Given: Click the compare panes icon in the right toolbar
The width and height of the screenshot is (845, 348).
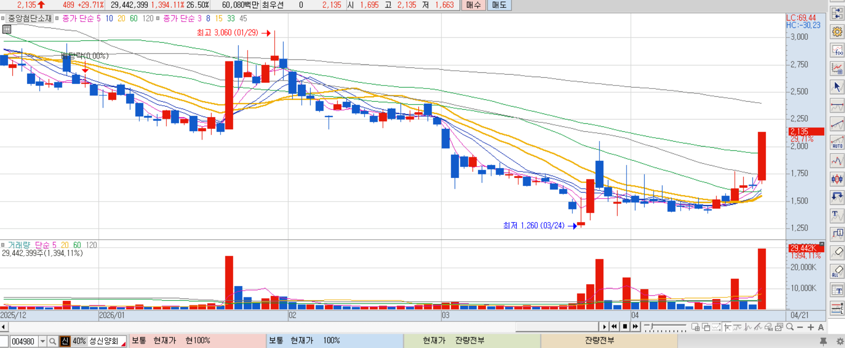Looking at the screenshot, I should pyautogui.click(x=837, y=13).
